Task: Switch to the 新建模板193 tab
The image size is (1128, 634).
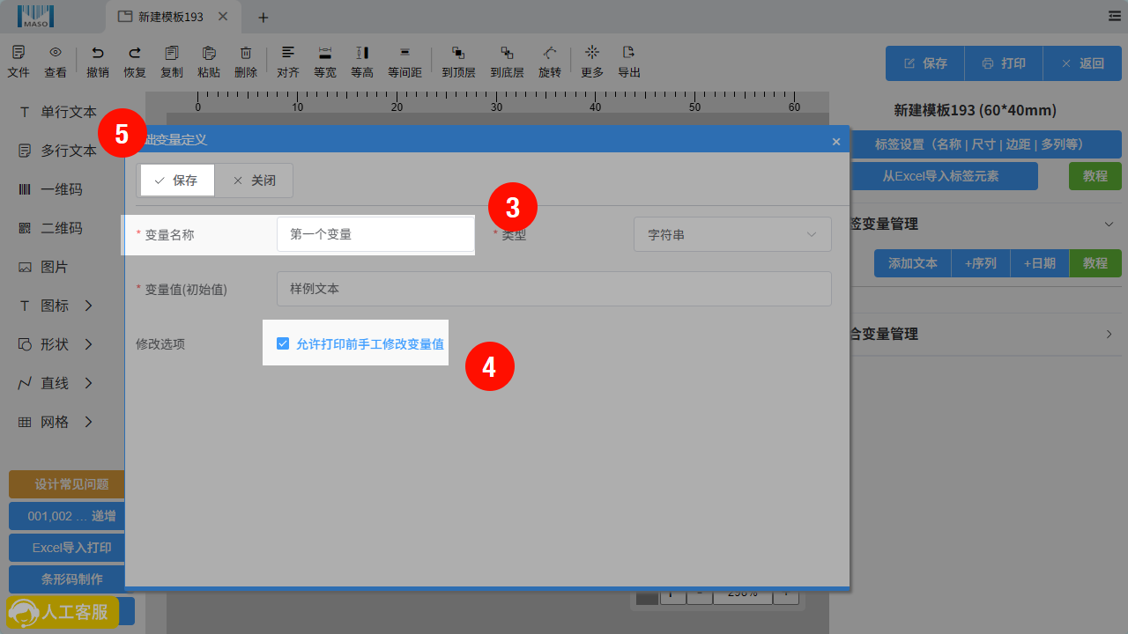Action: (x=170, y=17)
